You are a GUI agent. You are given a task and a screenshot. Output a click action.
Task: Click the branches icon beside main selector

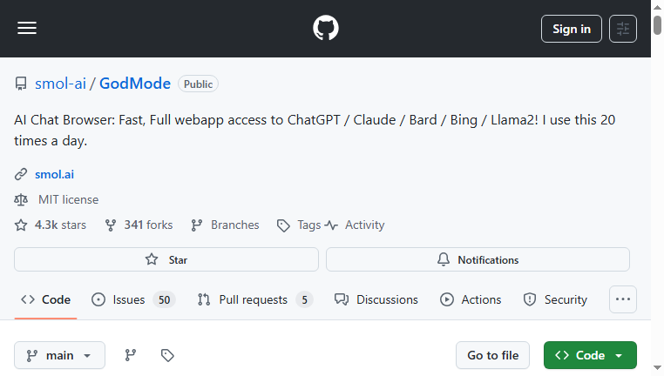tap(131, 355)
